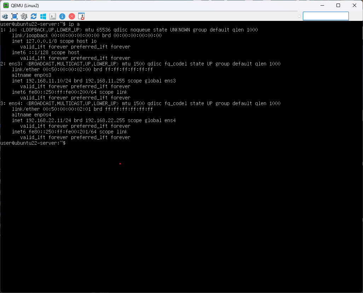Click the QEMU (Linux2) title bar text
The image size is (363, 293).
[x=25, y=5]
